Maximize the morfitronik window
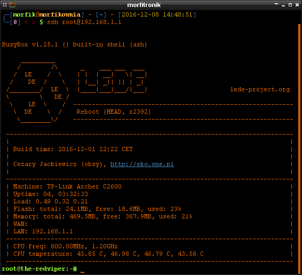The height and width of the screenshot is (275, 302). 290,5
